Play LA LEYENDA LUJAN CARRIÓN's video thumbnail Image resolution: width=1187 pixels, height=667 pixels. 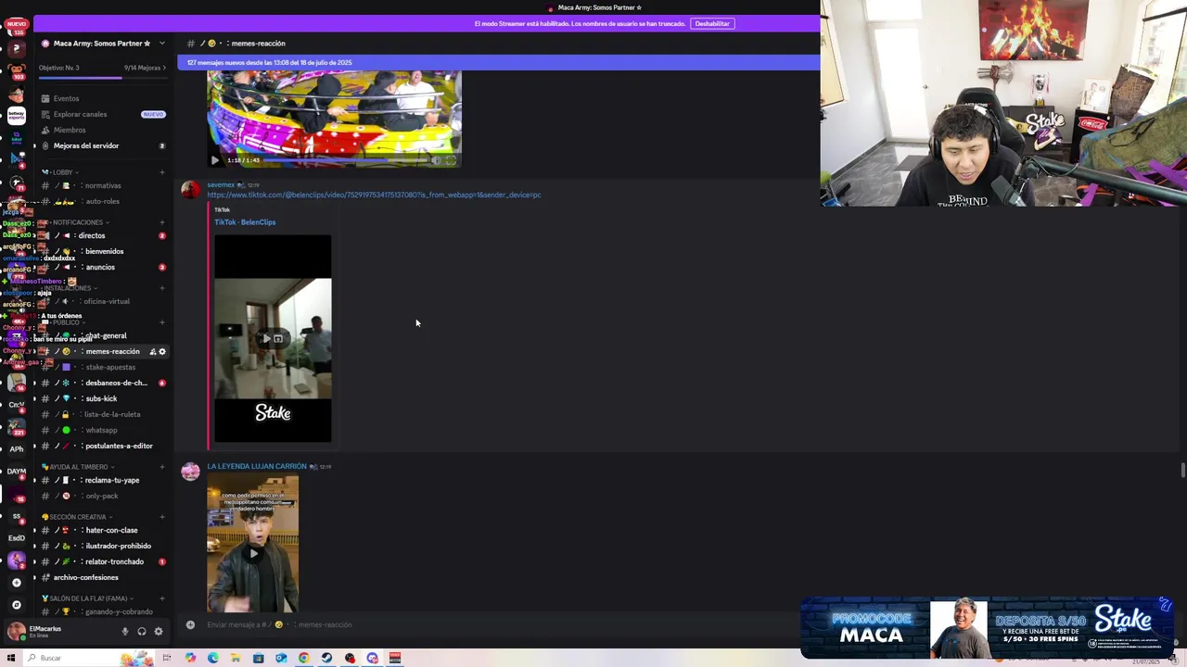click(253, 545)
